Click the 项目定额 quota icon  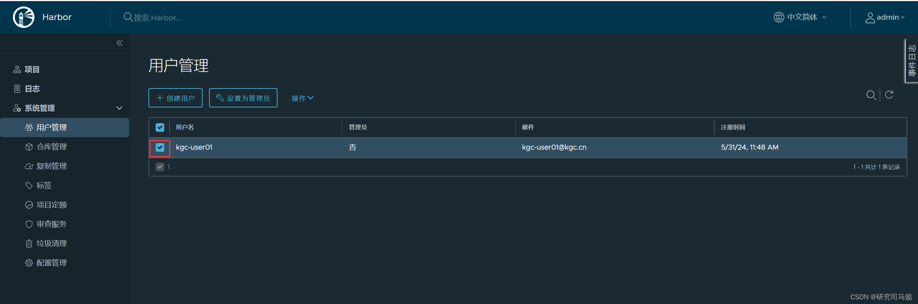click(29, 205)
